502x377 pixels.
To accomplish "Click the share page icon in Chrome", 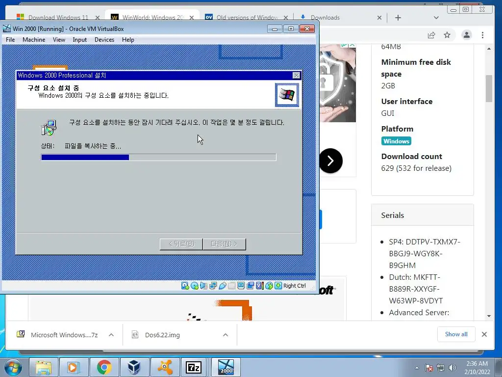I will (431, 35).
